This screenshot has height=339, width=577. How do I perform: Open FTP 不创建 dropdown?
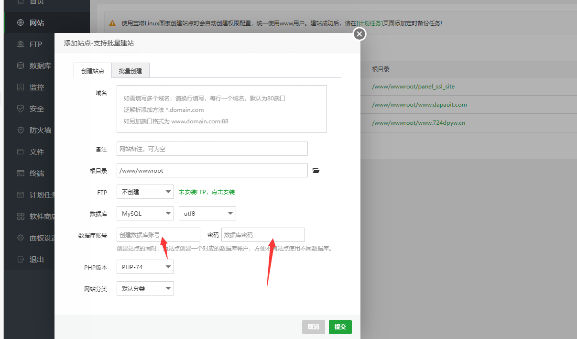[145, 192]
